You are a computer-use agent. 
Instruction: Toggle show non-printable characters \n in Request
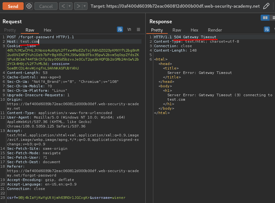(x=129, y=29)
